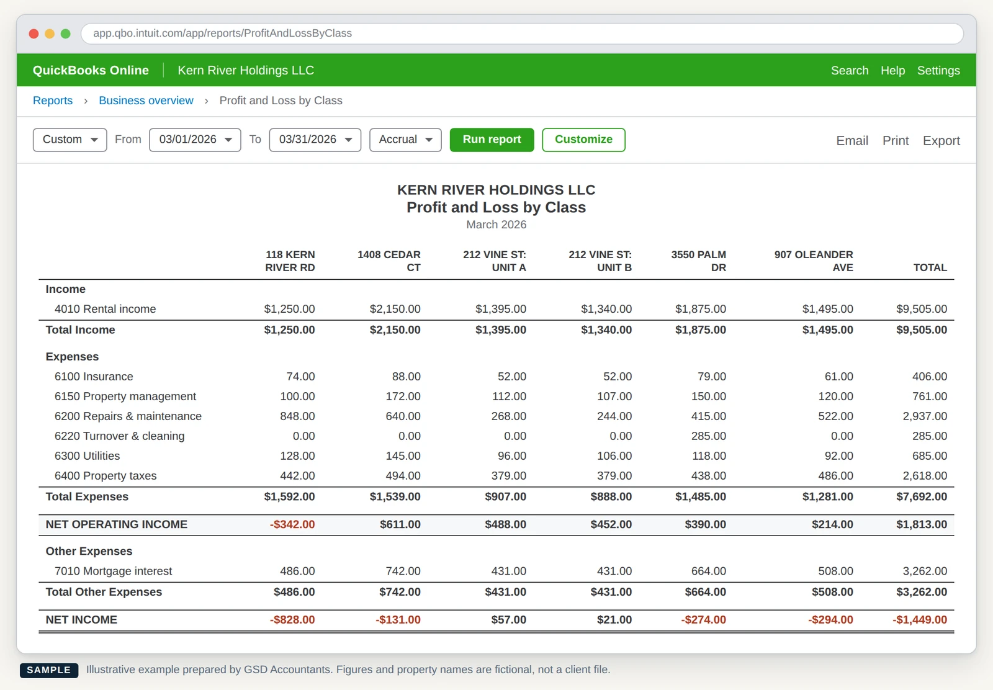
Task: Click the Print report option
Action: tap(896, 141)
